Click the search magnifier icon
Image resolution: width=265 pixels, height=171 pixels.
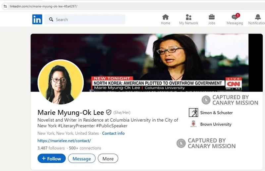point(51,20)
